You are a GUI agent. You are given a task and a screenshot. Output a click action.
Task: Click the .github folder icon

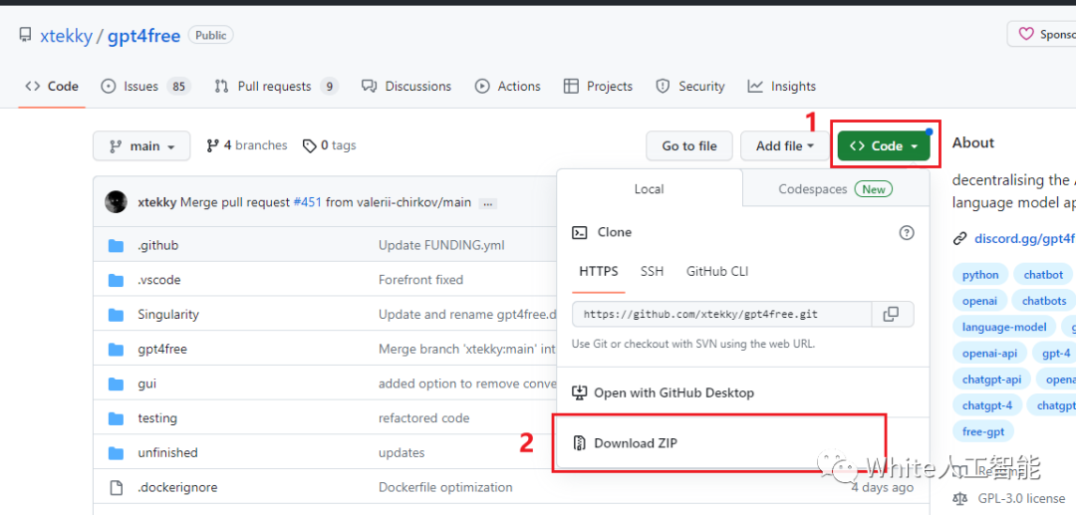click(116, 245)
